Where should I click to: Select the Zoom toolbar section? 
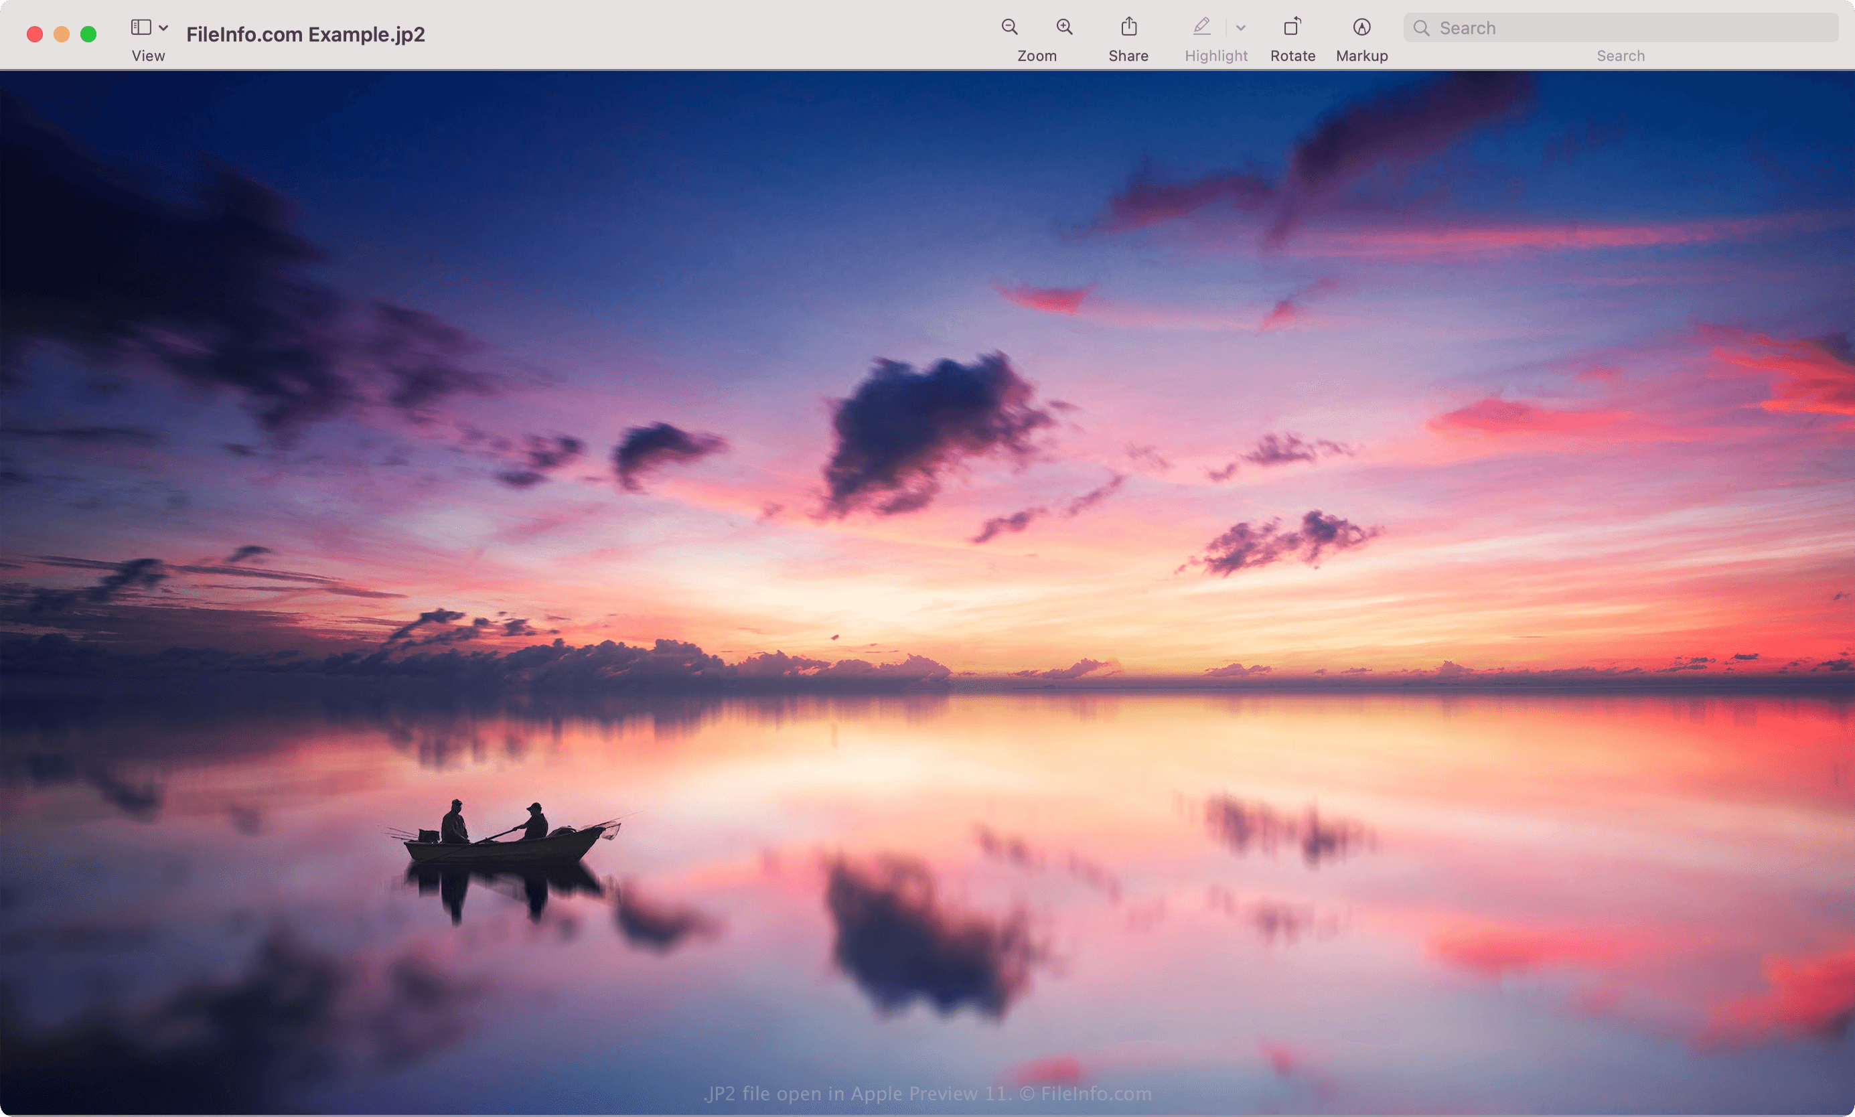pyautogui.click(x=1036, y=55)
